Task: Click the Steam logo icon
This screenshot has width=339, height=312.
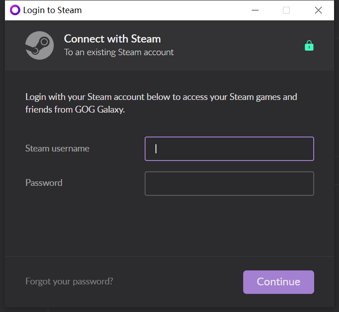Action: point(40,45)
